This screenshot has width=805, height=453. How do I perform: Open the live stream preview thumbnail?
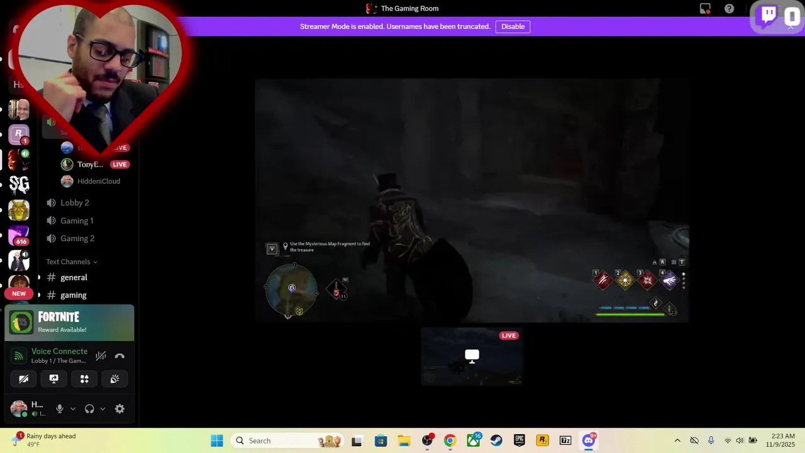coord(472,356)
